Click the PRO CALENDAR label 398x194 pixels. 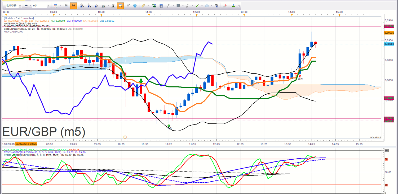coord(13,31)
